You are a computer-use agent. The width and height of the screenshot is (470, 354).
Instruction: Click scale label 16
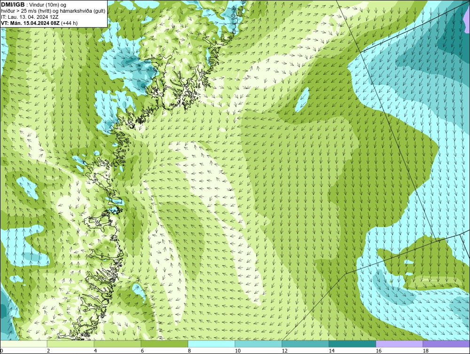[378, 351]
